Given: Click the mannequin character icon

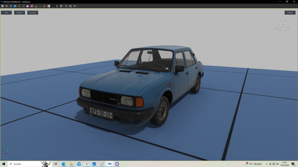Looking at the screenshot, I should pos(23,6).
